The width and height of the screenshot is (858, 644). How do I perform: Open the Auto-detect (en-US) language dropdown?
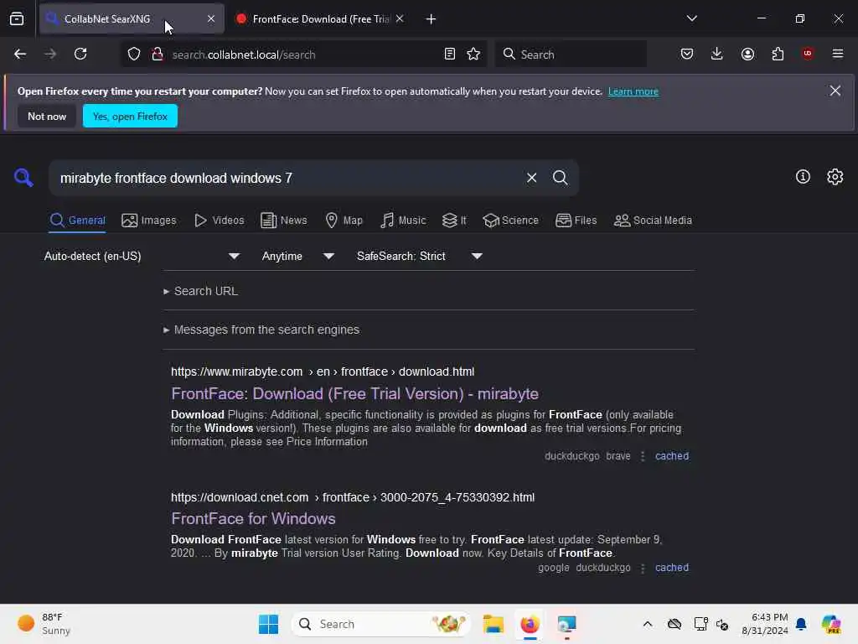click(x=142, y=256)
